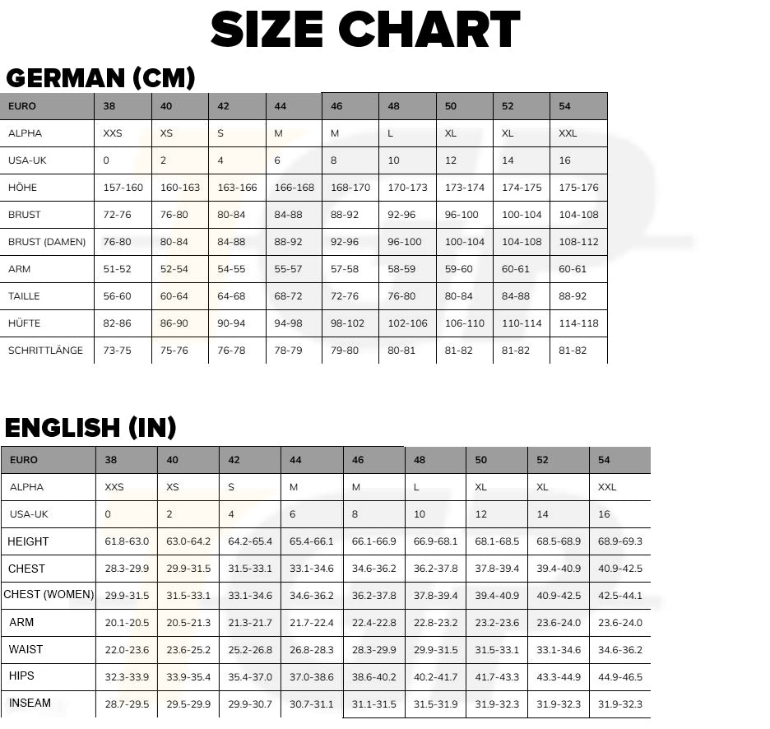Viewport: 770px width, 729px height.
Task: Click the 42.5-44.1 chest (women) cell
Action: coord(620,596)
